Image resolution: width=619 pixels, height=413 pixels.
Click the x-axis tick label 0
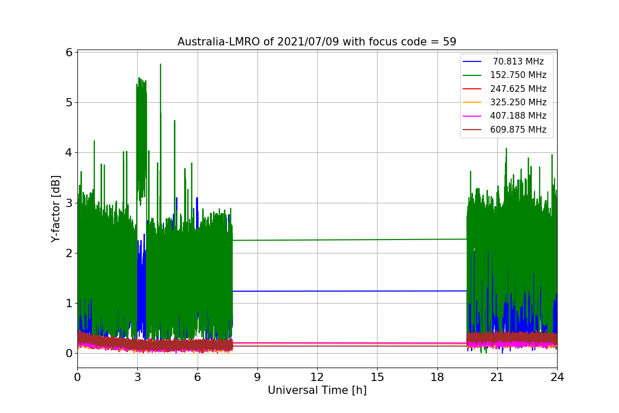(77, 377)
